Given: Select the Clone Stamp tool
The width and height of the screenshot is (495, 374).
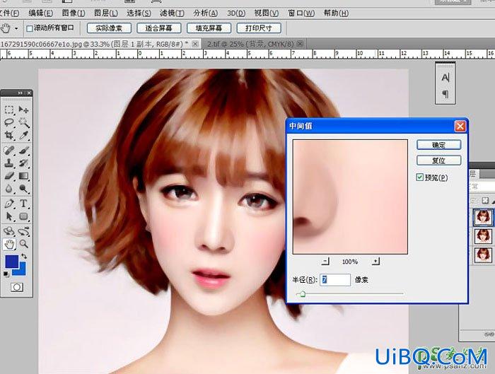Looking at the screenshot, I should [x=9, y=163].
